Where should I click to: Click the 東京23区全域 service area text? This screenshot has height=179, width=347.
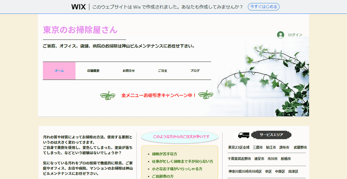[239, 147]
